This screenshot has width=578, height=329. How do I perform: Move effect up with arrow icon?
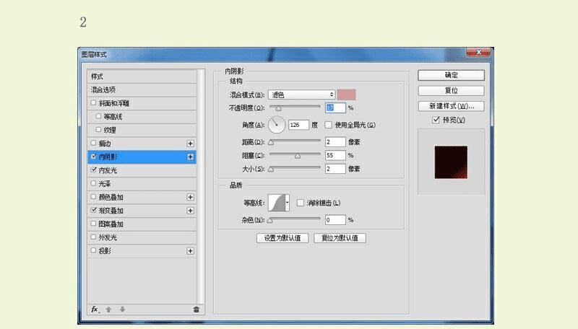(x=108, y=310)
